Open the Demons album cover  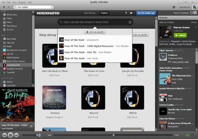coord(54,98)
